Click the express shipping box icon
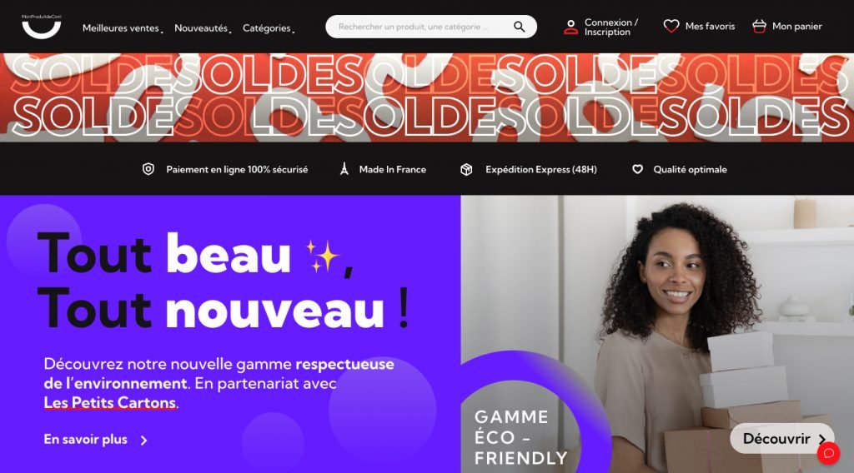The height and width of the screenshot is (473, 854). tap(466, 170)
